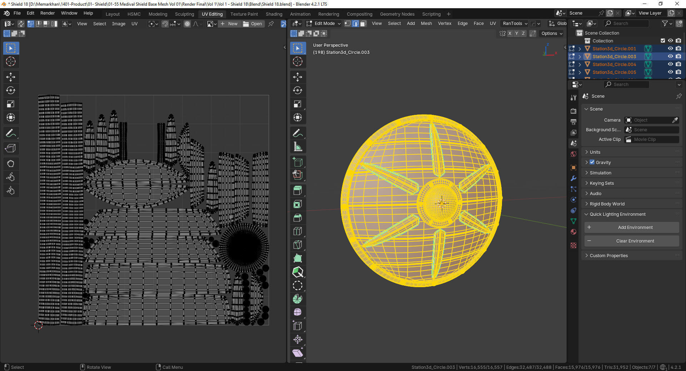Pick camera object with the eyedropper
This screenshot has width=686, height=371.
tap(675, 120)
